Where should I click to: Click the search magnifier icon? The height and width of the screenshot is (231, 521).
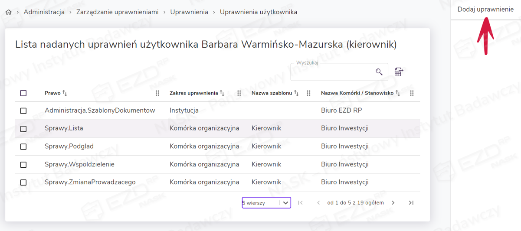379,72
